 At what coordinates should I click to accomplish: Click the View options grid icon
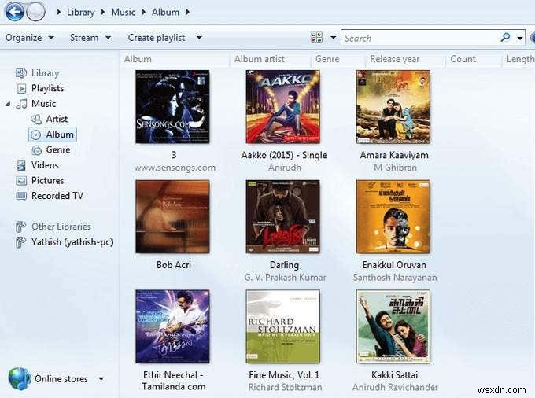click(316, 38)
